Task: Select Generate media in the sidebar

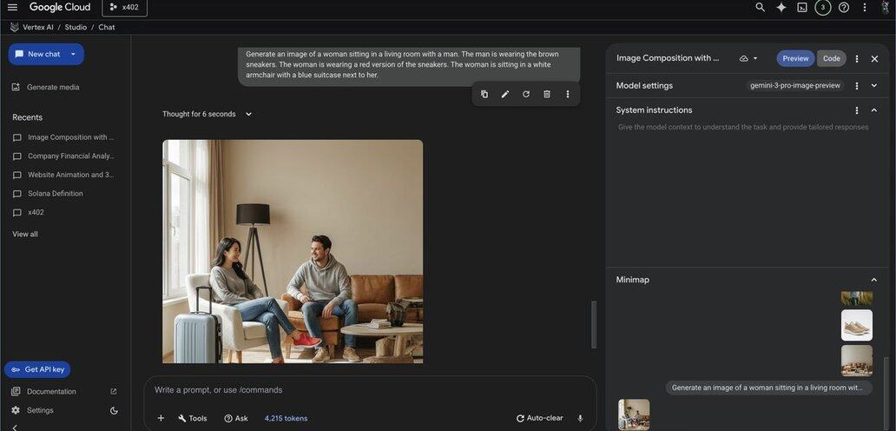Action: coord(56,87)
